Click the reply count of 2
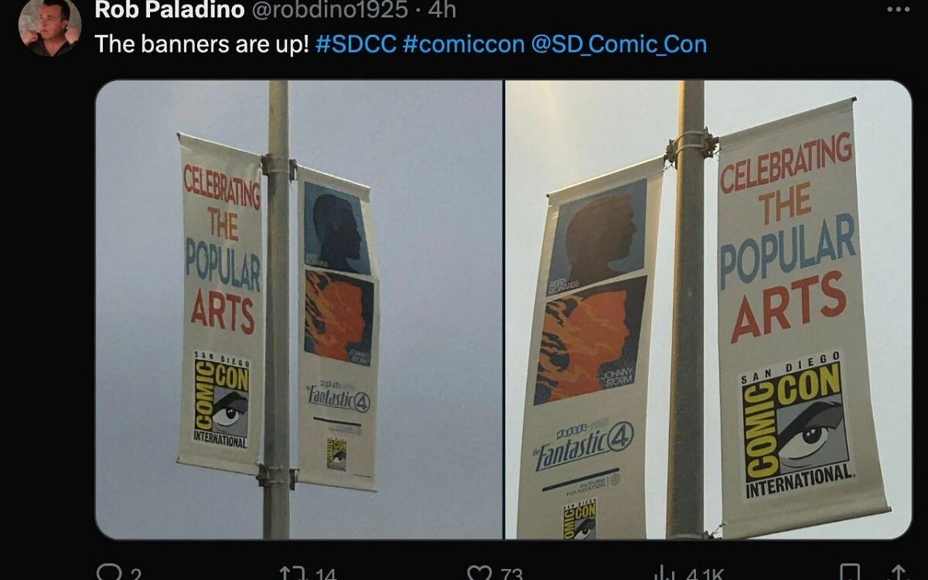 pyautogui.click(x=136, y=574)
